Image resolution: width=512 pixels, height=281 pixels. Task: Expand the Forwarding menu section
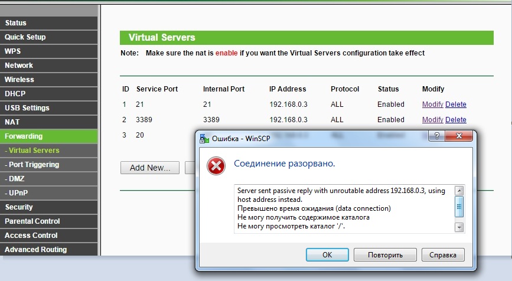pos(48,136)
